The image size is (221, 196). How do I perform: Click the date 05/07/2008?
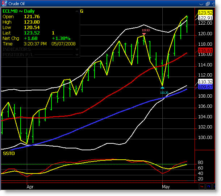pos(63,44)
